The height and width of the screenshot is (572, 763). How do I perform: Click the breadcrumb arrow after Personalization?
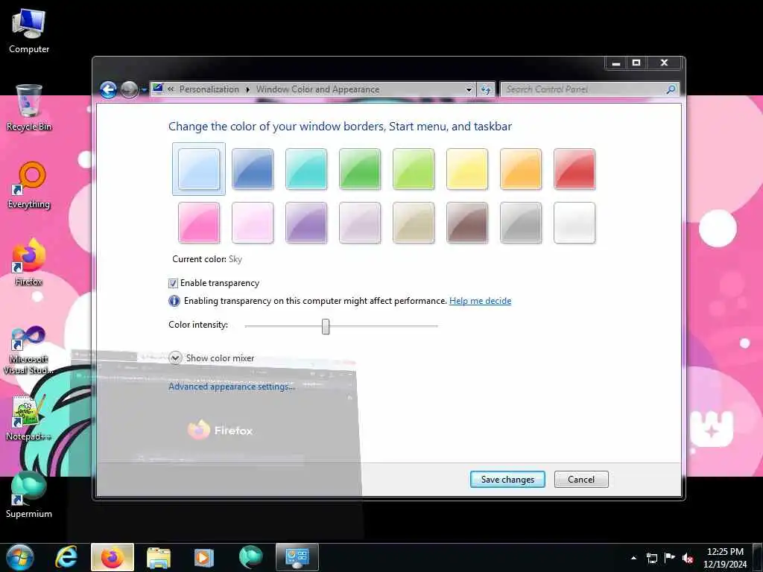click(x=247, y=89)
